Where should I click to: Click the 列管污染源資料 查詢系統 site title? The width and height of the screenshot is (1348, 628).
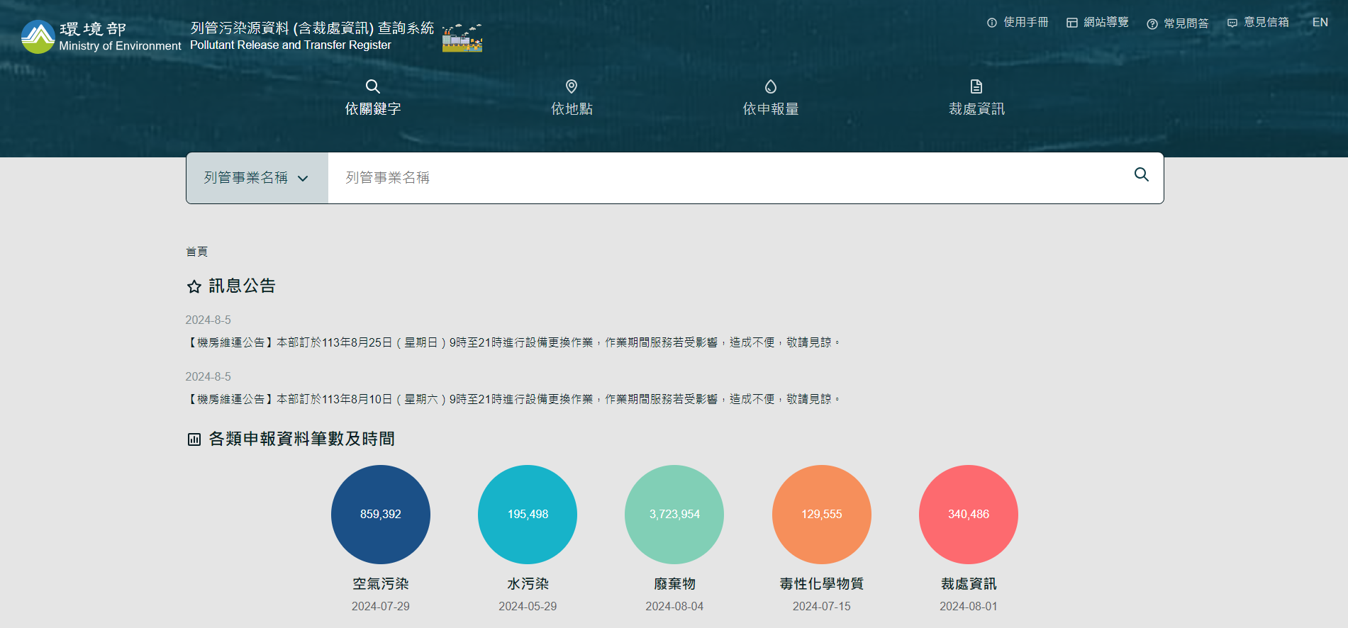coord(312,36)
